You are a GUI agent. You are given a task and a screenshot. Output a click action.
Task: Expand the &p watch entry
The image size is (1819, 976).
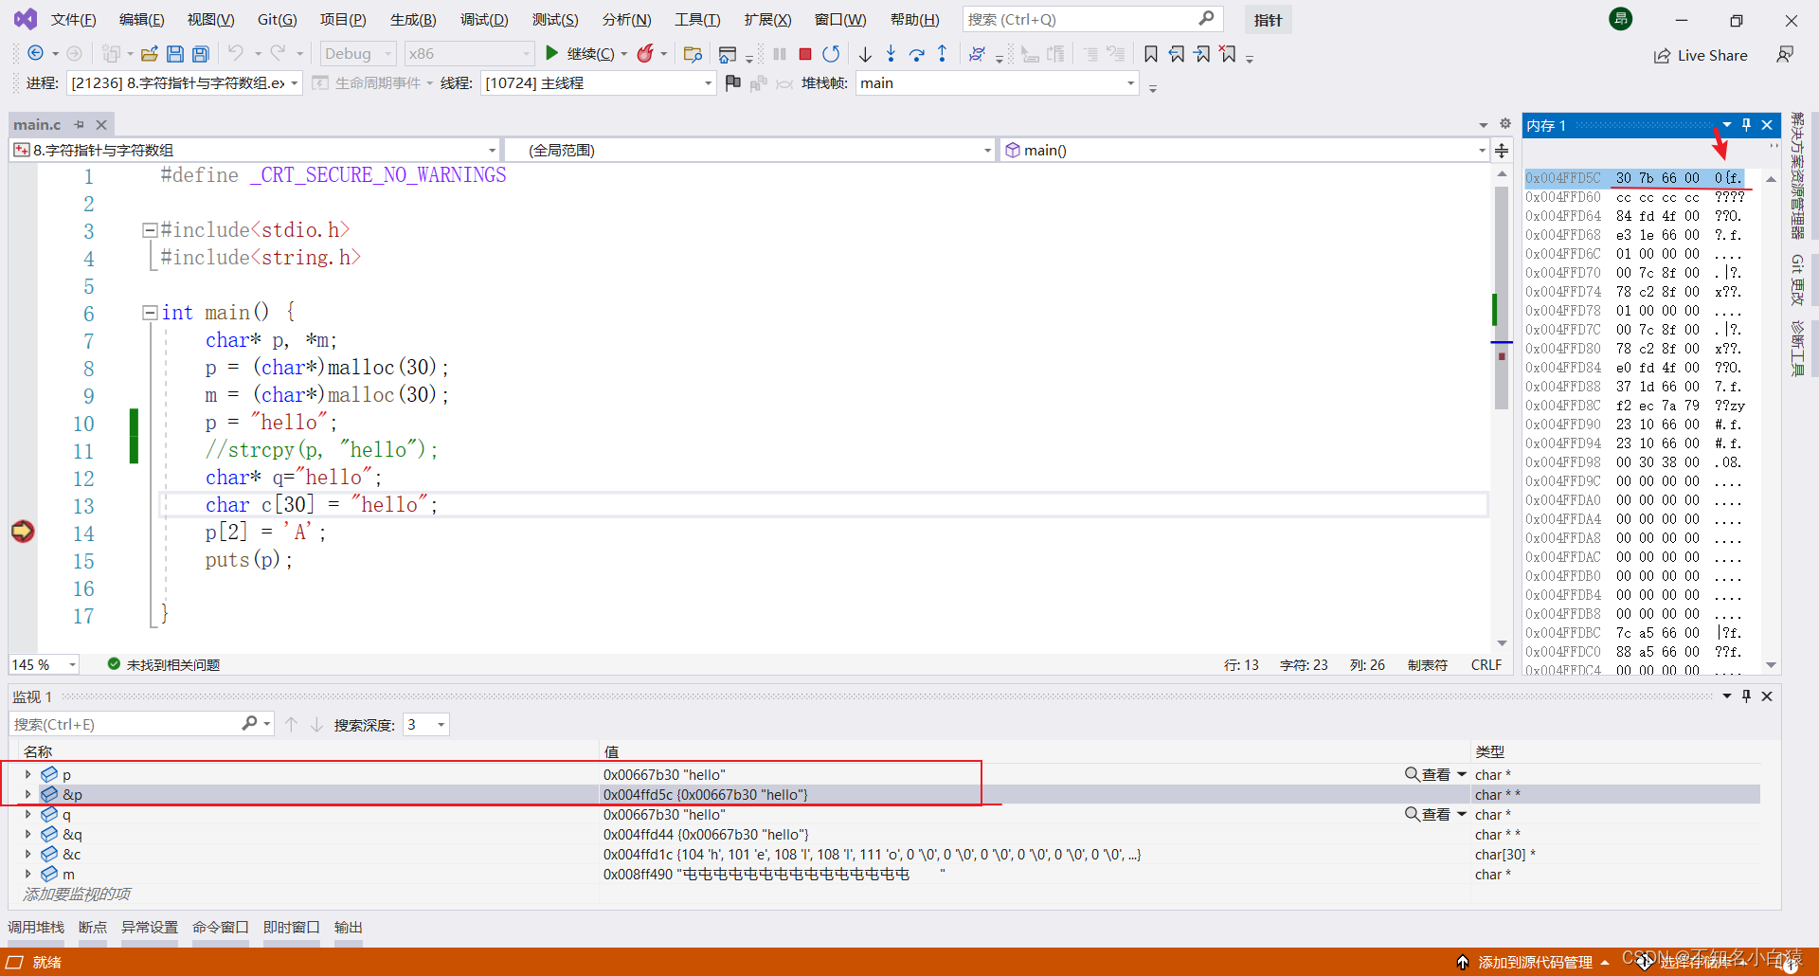click(x=28, y=795)
